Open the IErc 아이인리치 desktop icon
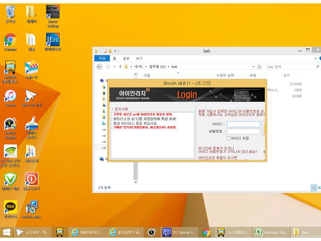This screenshot has height=241, width=321. pos(52,40)
